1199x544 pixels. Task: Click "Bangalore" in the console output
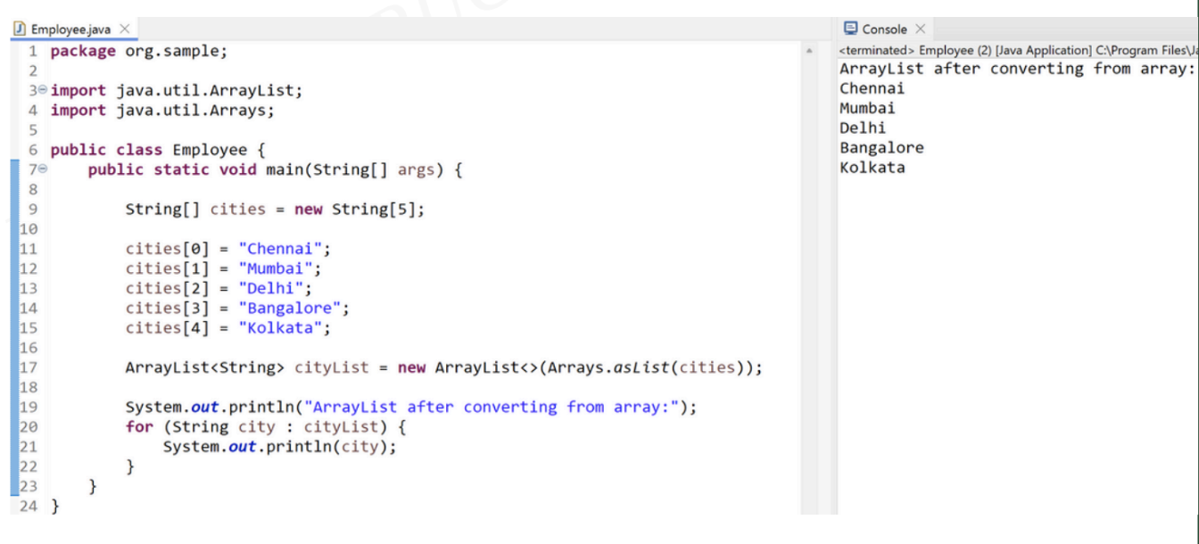(x=881, y=148)
